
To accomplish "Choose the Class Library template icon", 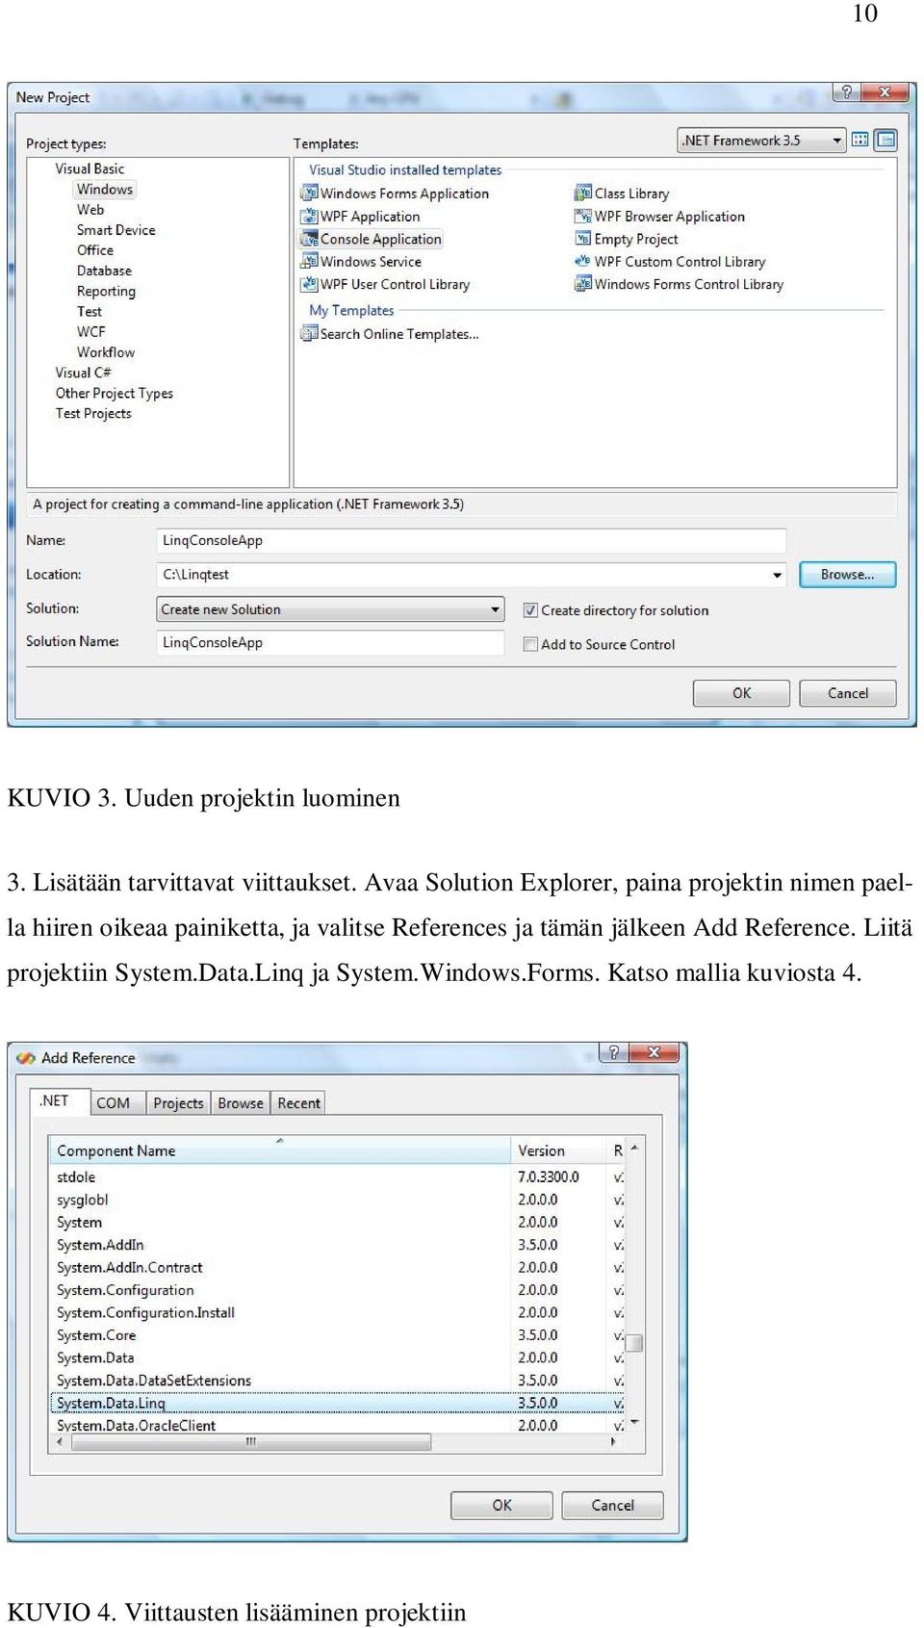I will point(582,194).
